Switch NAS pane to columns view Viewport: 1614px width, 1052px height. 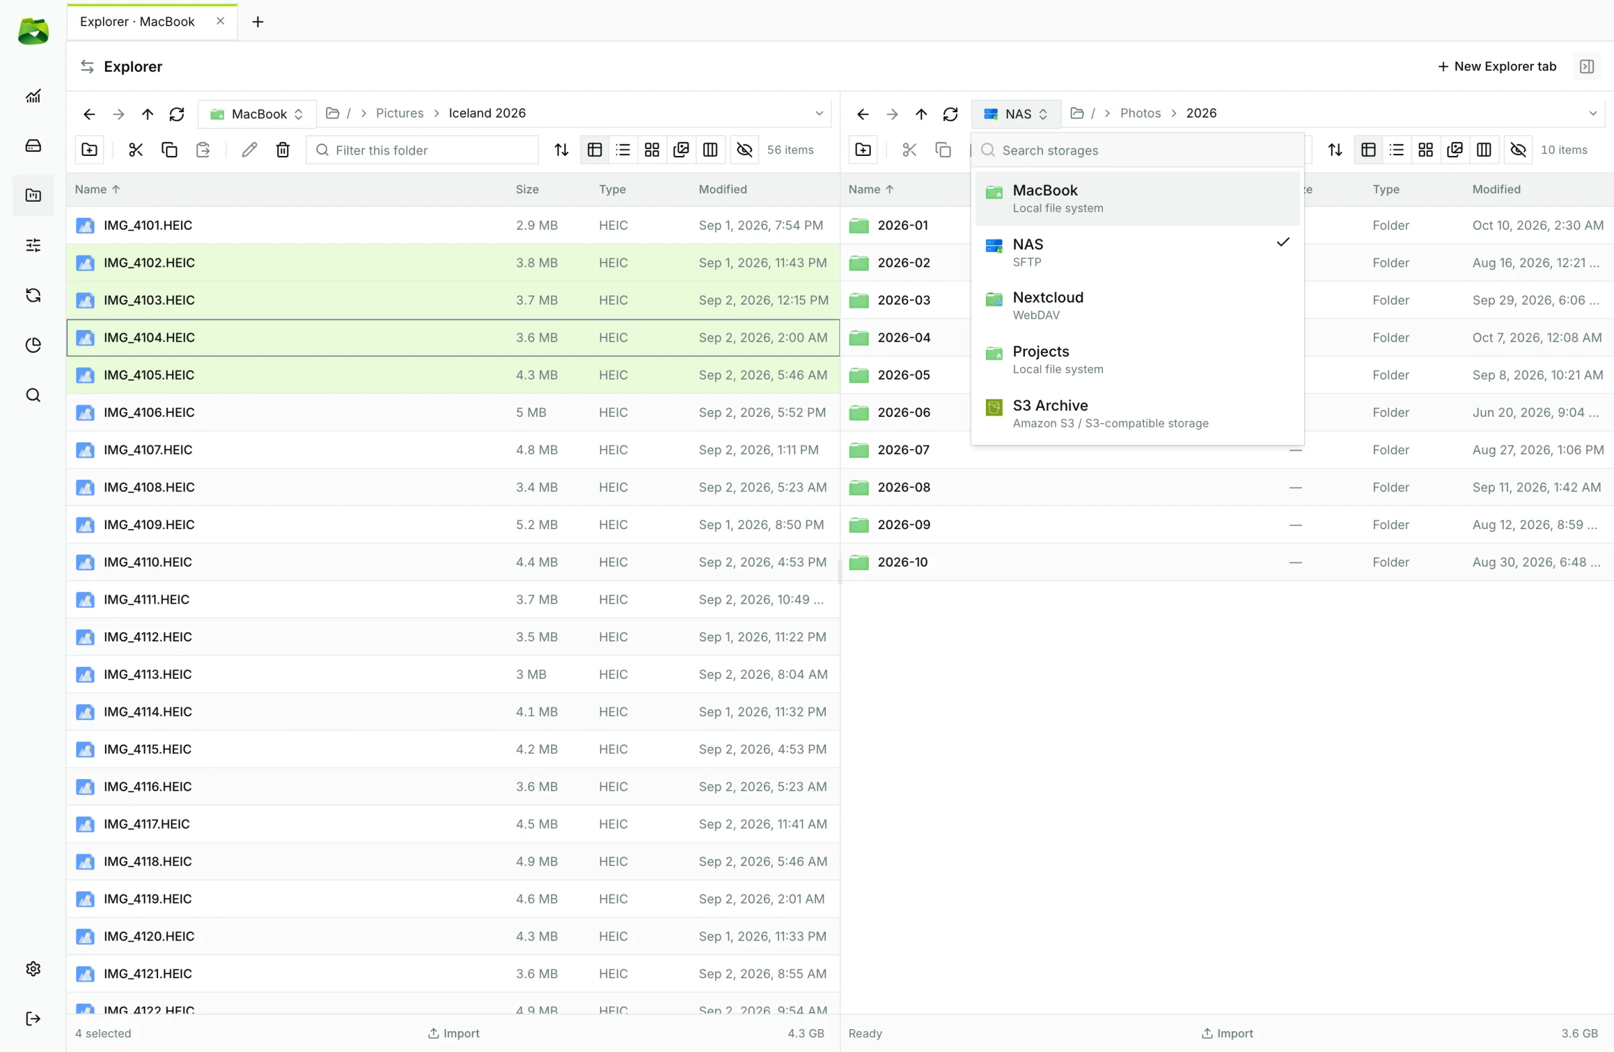1484,150
